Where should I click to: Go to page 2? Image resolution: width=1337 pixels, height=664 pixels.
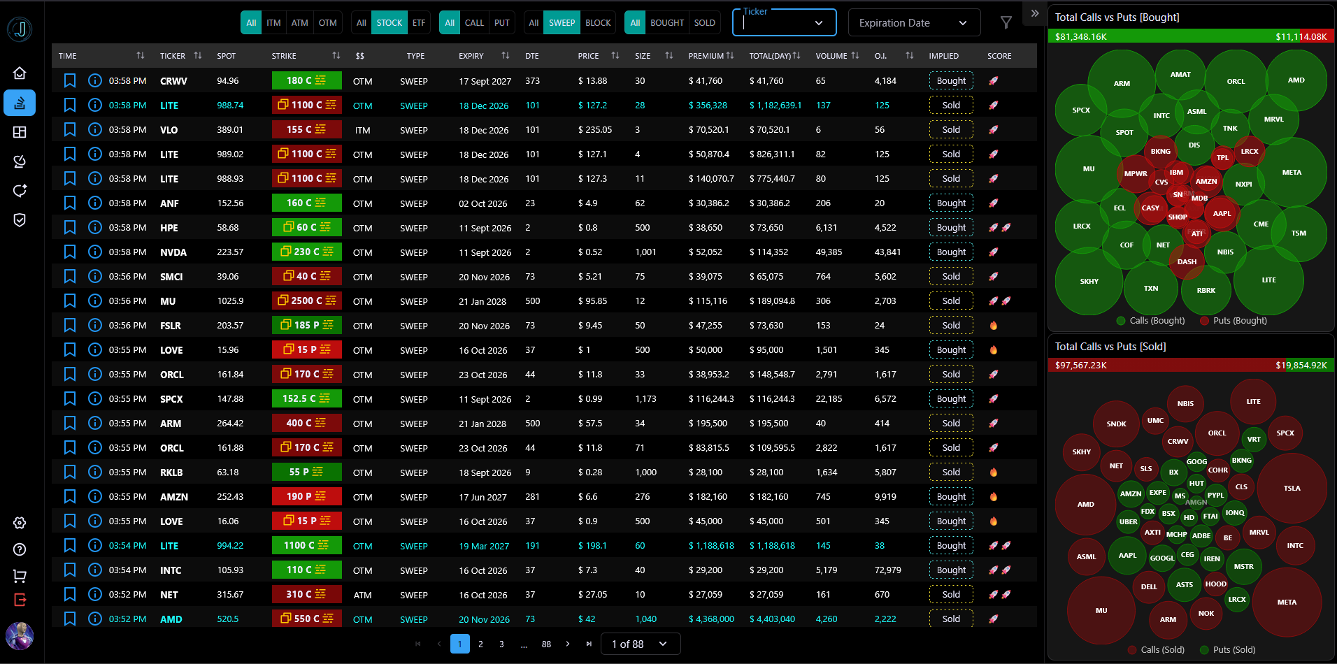tap(480, 644)
